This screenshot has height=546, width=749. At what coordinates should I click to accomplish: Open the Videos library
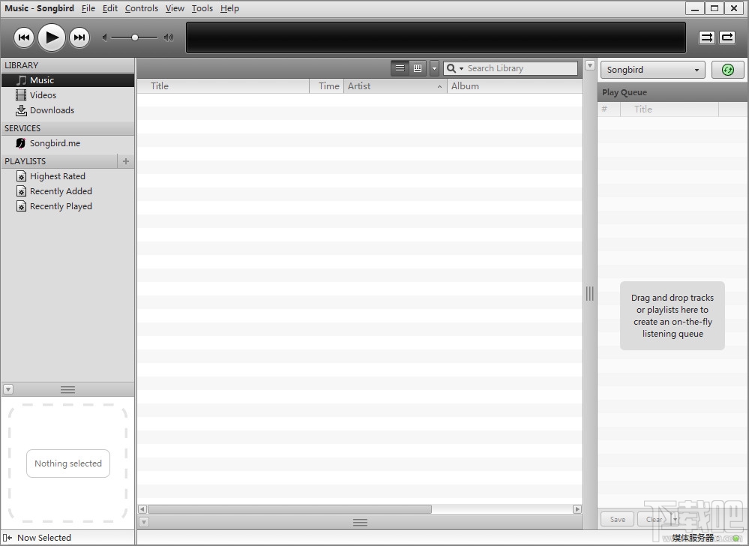(x=67, y=95)
